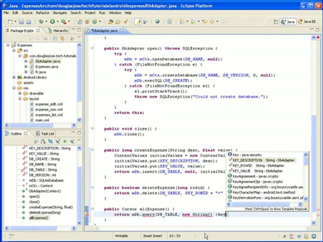The width and height of the screenshot is (323, 242).
Task: Click the Open Type toolbar icon
Action: pyautogui.click(x=111, y=22)
